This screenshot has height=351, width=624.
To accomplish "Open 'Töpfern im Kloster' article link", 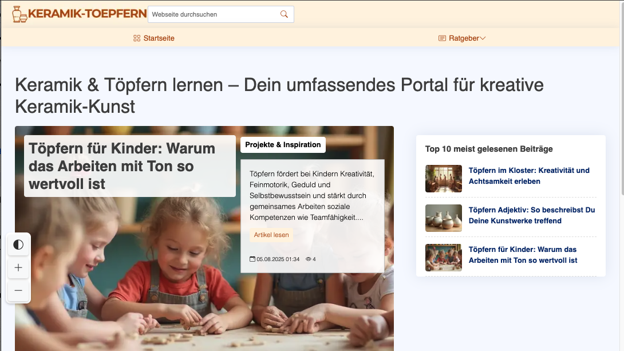I will pos(528,176).
